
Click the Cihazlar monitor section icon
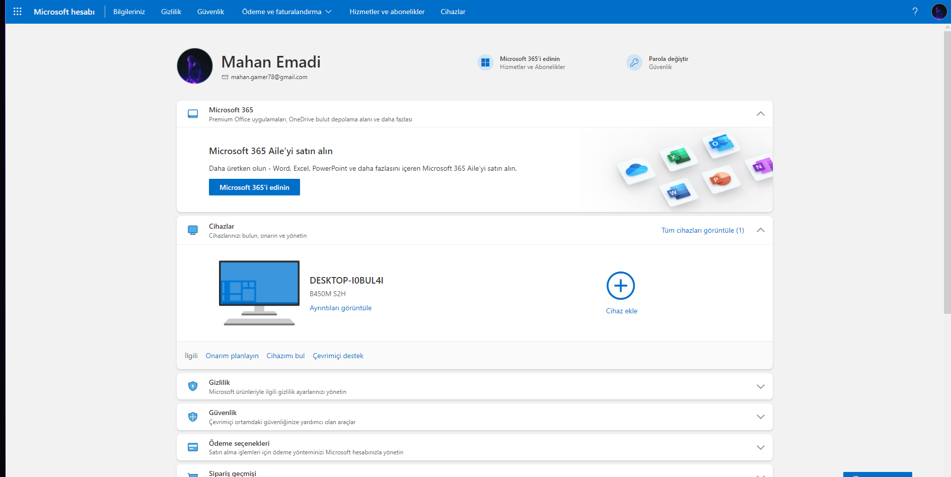click(x=193, y=230)
